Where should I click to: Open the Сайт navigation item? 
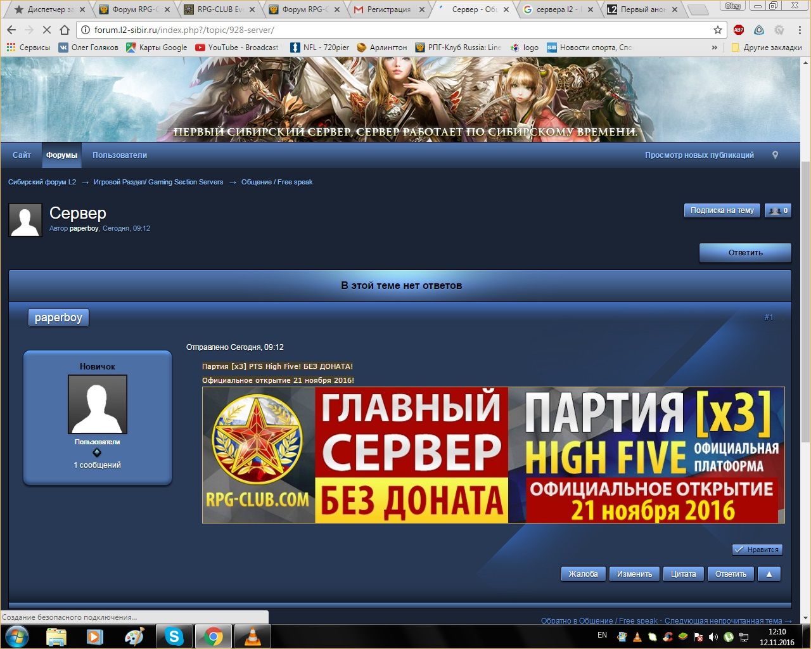pos(22,155)
